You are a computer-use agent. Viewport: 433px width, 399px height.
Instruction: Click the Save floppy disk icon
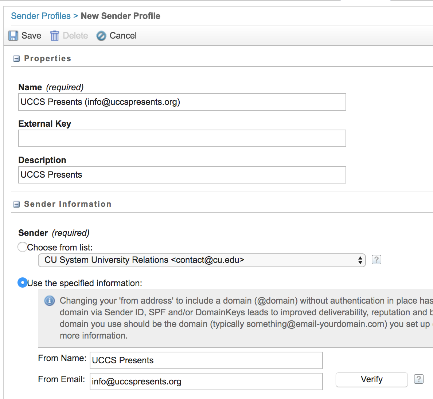pyautogui.click(x=13, y=36)
